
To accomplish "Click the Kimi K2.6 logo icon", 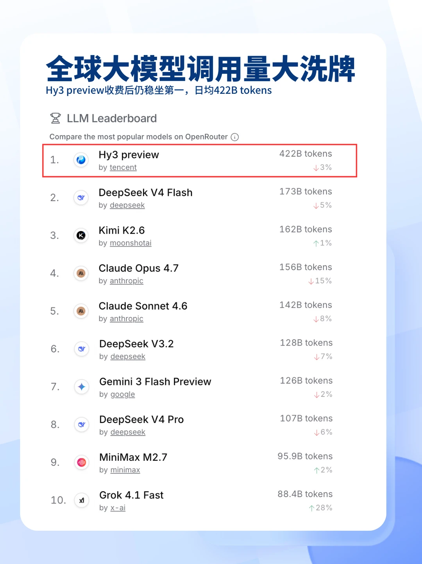I will [x=81, y=235].
